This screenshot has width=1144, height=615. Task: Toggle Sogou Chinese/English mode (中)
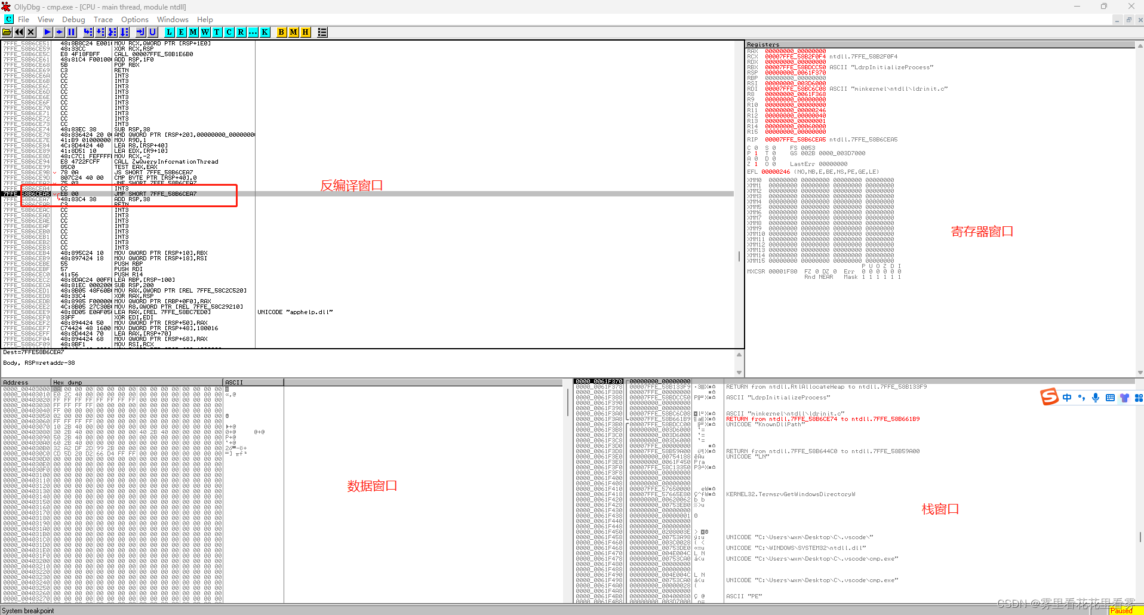click(x=1067, y=398)
